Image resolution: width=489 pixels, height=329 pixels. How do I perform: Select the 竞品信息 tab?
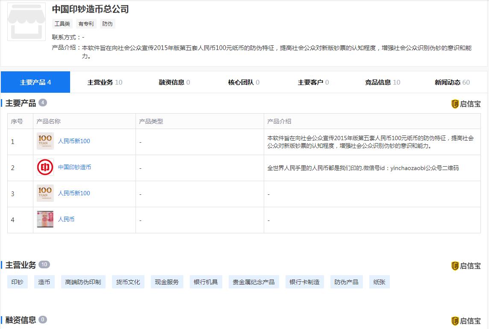pos(383,82)
